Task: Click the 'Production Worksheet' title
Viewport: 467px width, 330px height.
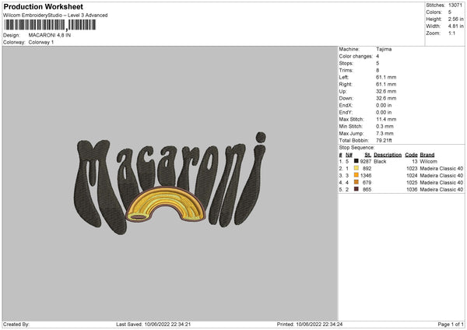Action: click(x=43, y=6)
